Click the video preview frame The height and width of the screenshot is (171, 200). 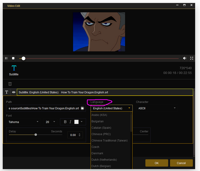pyautogui.click(x=99, y=32)
